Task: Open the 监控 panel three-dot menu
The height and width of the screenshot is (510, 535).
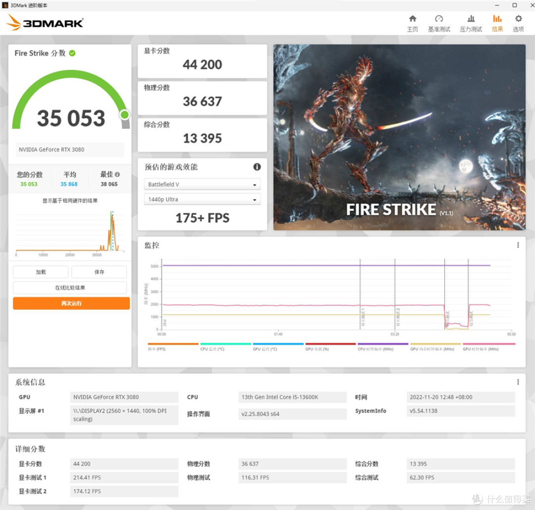Action: coord(517,244)
